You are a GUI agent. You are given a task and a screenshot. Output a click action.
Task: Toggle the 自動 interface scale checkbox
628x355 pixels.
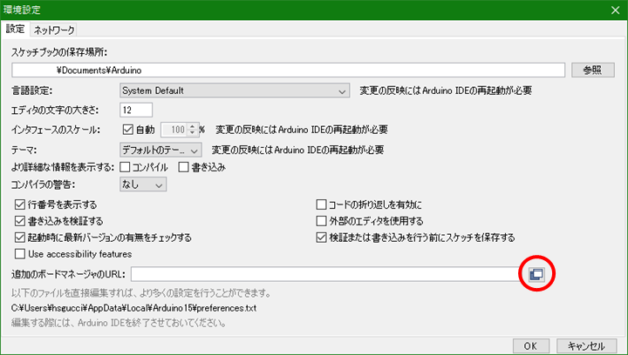[x=127, y=130]
